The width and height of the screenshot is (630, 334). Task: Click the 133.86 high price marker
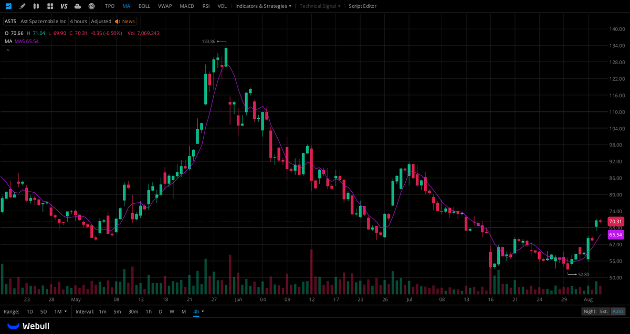click(x=209, y=41)
